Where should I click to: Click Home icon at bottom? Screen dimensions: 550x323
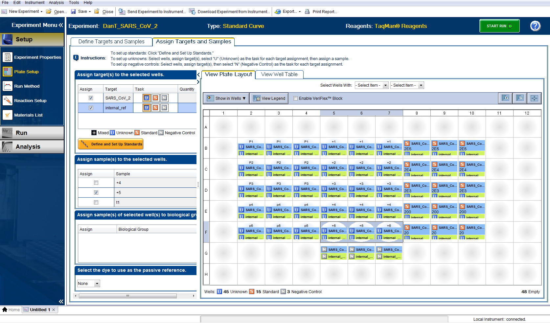5,310
